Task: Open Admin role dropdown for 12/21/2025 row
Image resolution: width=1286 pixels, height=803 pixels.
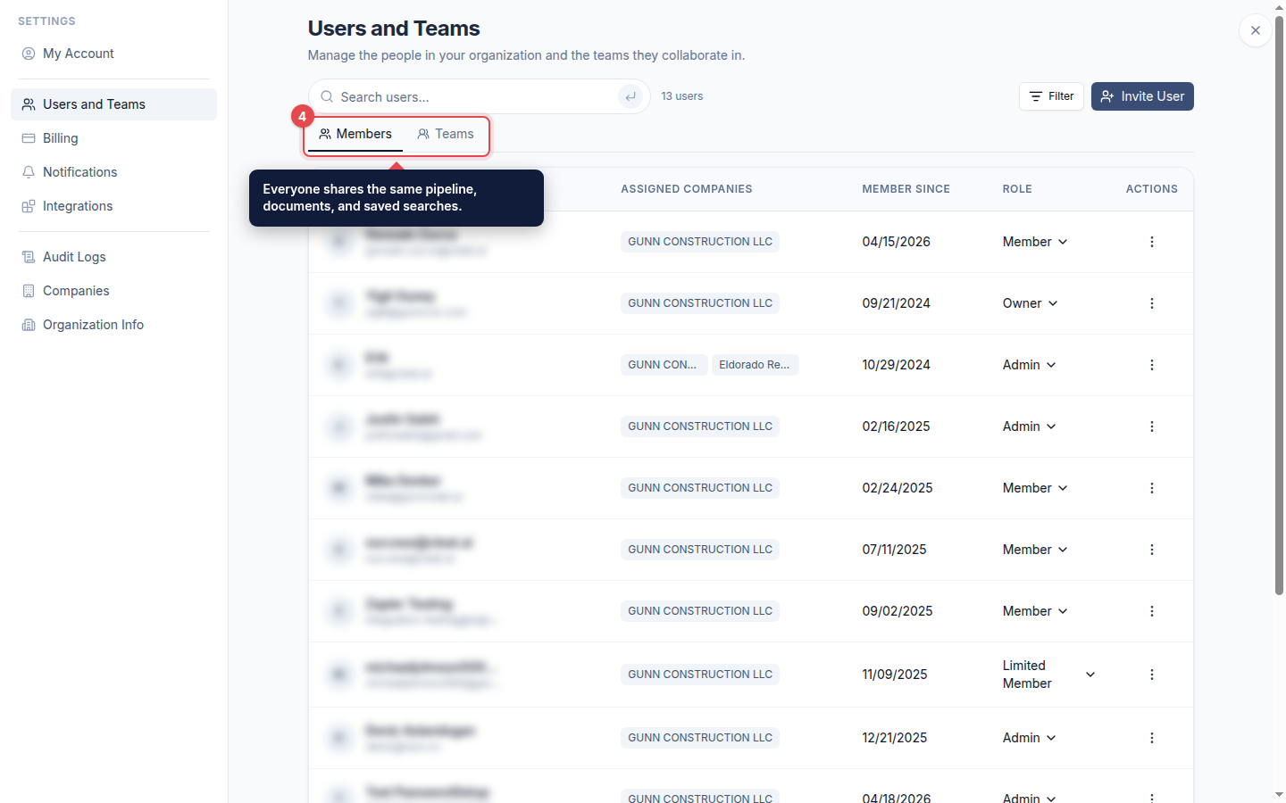Action: pyautogui.click(x=1030, y=738)
